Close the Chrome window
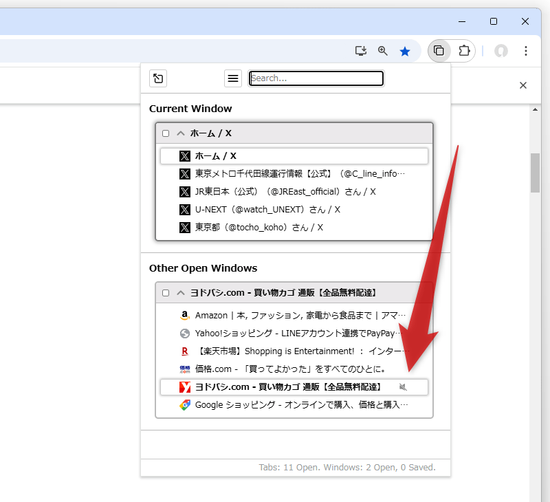 [x=525, y=21]
